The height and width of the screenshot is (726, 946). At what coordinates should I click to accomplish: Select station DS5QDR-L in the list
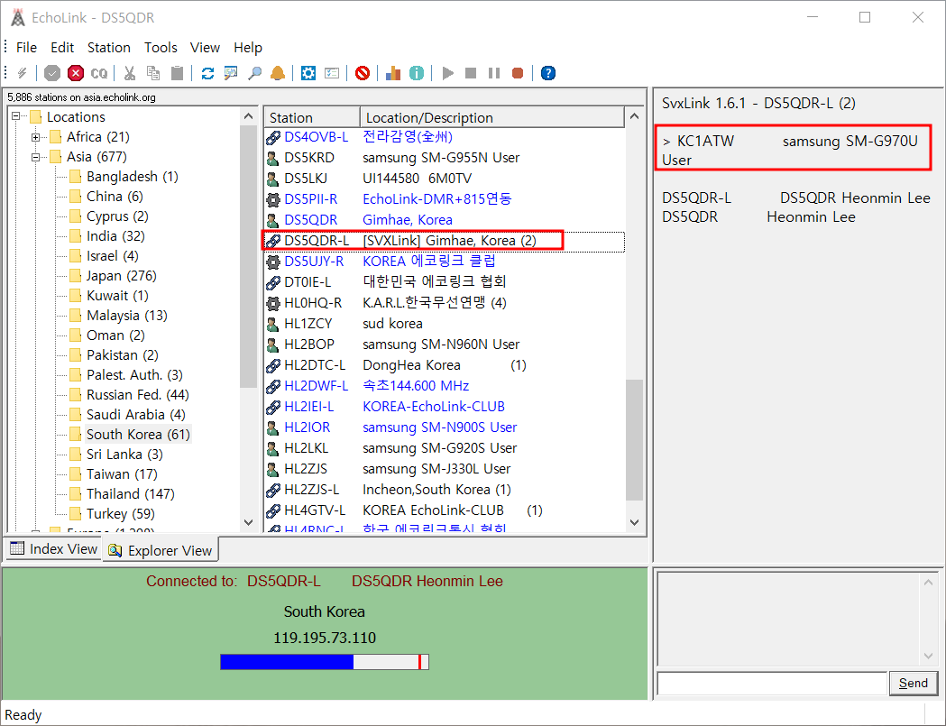[444, 241]
